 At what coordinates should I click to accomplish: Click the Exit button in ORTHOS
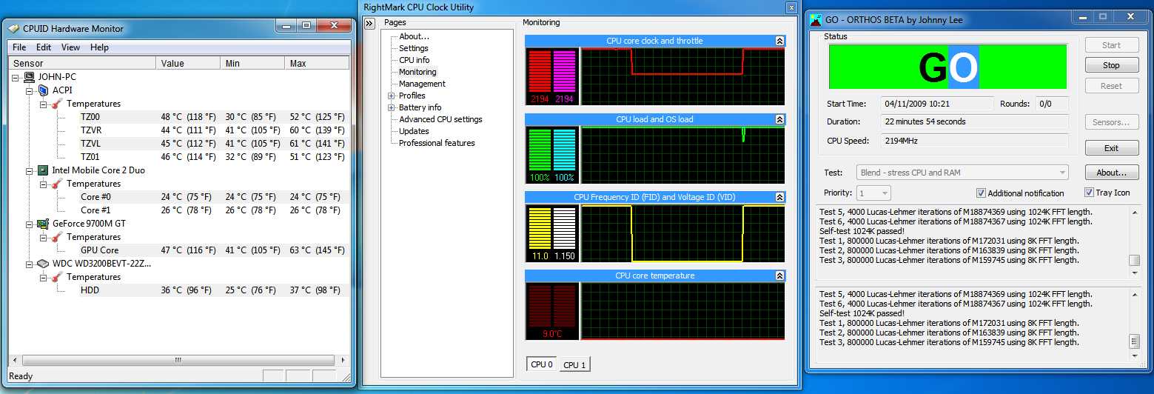(1111, 148)
